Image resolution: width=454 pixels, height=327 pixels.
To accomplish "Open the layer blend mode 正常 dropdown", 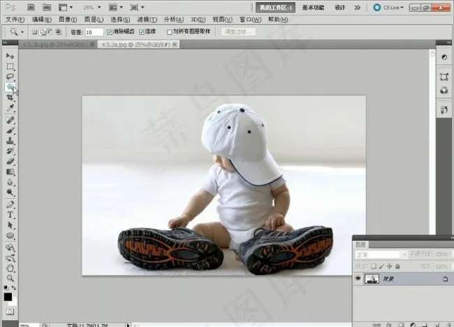I will tap(381, 254).
